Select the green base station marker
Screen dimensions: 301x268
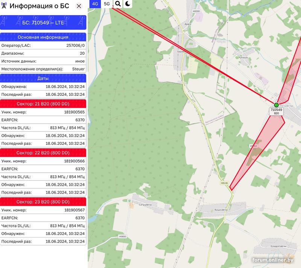tap(276, 105)
